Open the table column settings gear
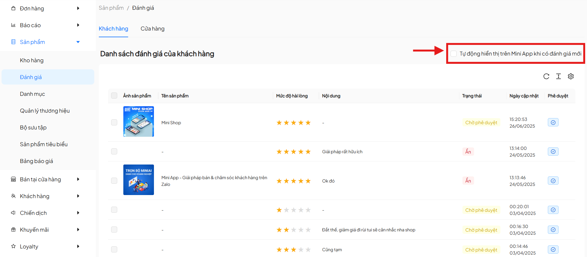The height and width of the screenshot is (257, 587). tap(570, 76)
